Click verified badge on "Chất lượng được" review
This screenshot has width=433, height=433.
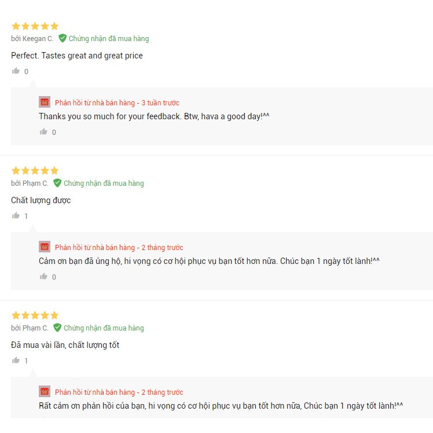tap(57, 183)
